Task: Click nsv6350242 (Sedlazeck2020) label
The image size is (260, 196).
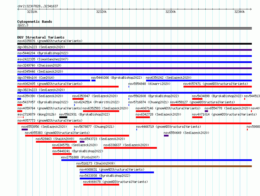Action: tap(169, 78)
